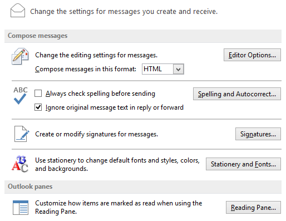Open the compose format dropdown arrow
Image resolution: width=286 pixels, height=221 pixels.
[179, 69]
